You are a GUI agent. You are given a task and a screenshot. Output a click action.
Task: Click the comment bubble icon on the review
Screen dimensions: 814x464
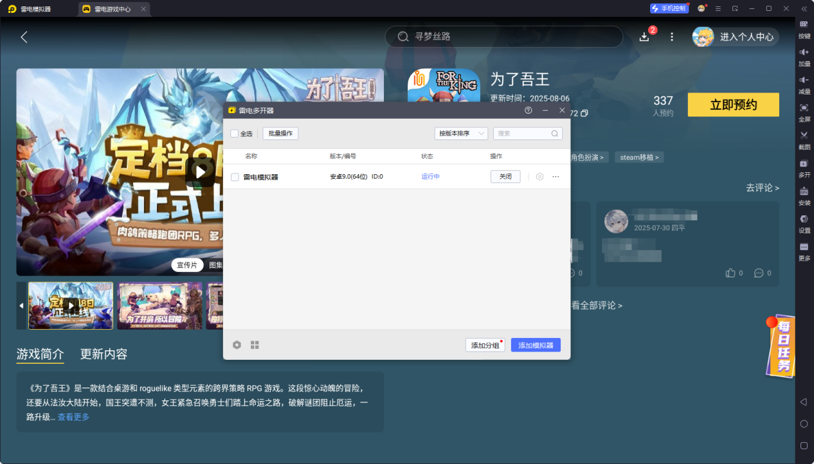(x=759, y=273)
